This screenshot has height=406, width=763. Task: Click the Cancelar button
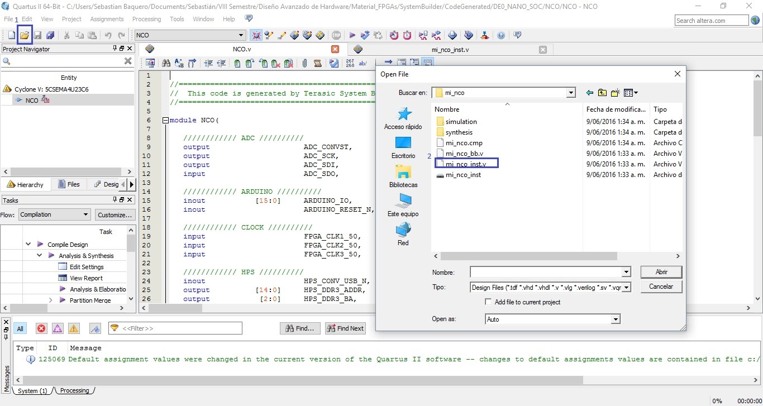click(x=661, y=286)
